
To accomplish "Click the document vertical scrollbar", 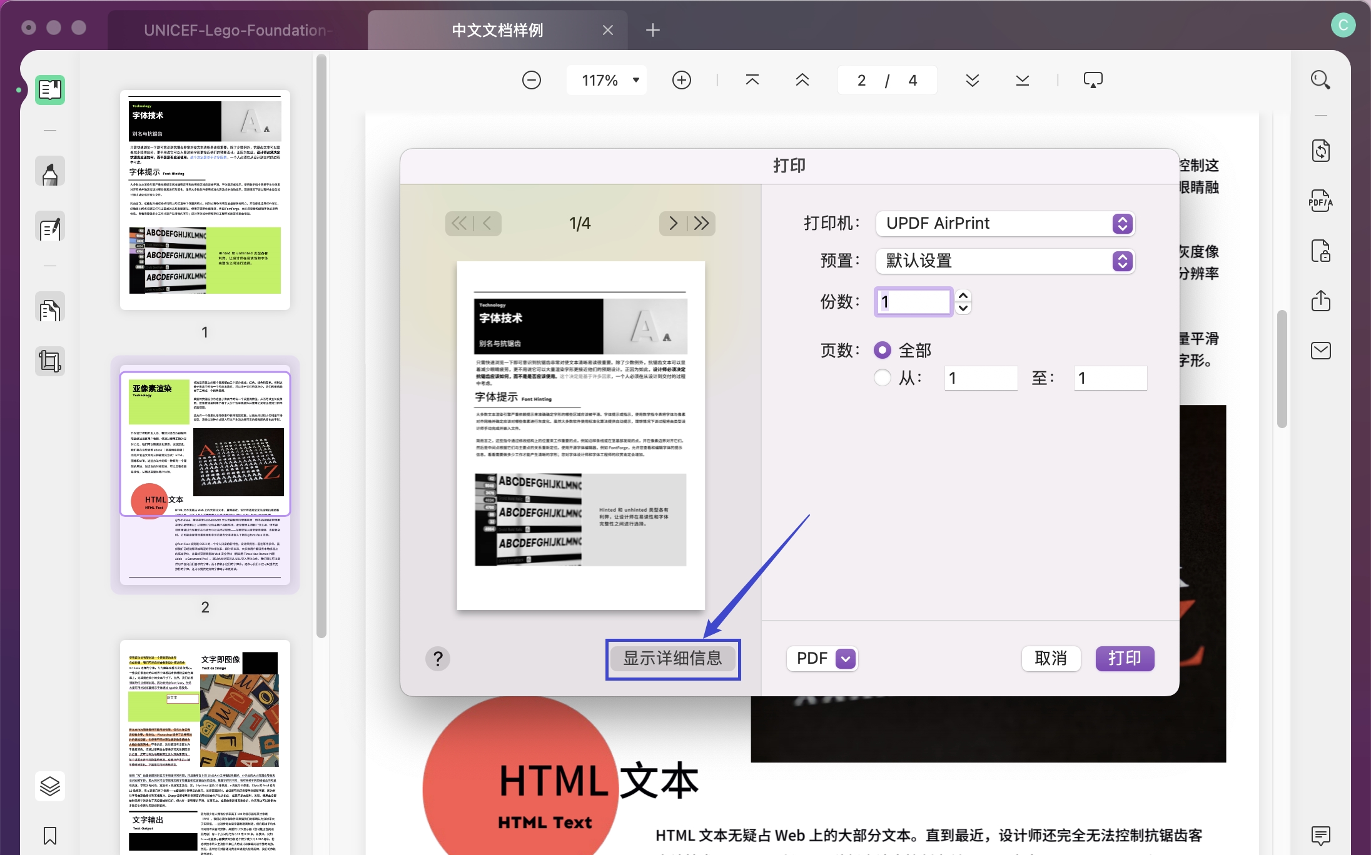I will coord(1282,369).
